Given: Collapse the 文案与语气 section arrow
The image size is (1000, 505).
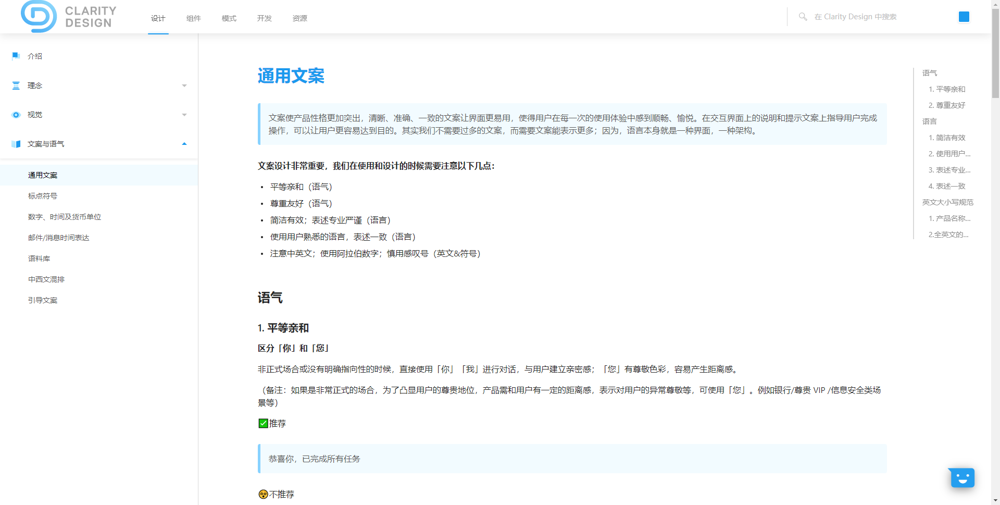Looking at the screenshot, I should click(x=184, y=144).
